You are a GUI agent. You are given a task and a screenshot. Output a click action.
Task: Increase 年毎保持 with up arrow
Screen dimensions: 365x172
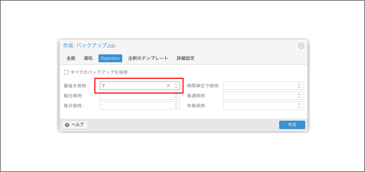299,104
